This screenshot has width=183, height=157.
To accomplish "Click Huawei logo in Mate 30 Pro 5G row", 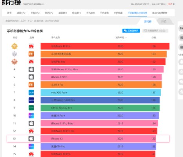I will [31, 131].
